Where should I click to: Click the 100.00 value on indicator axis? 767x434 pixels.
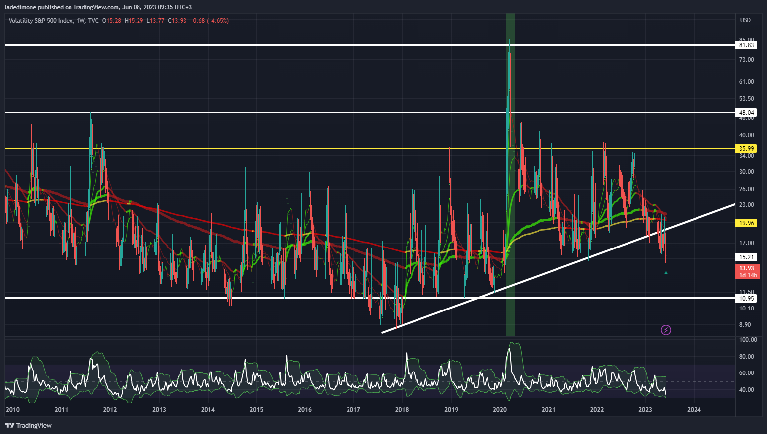coord(748,340)
